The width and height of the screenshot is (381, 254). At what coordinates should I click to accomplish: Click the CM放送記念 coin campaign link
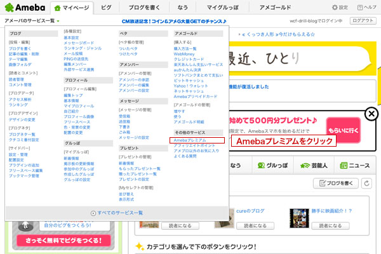[x=174, y=22]
